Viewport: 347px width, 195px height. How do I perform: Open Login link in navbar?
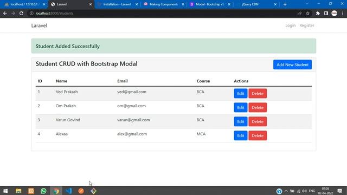(291, 25)
